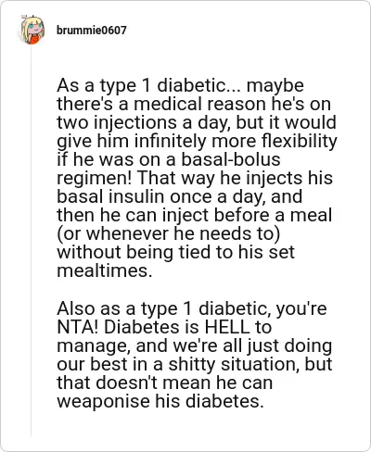Click the word 'mealtimes.' ending the first paragraph

(105, 270)
